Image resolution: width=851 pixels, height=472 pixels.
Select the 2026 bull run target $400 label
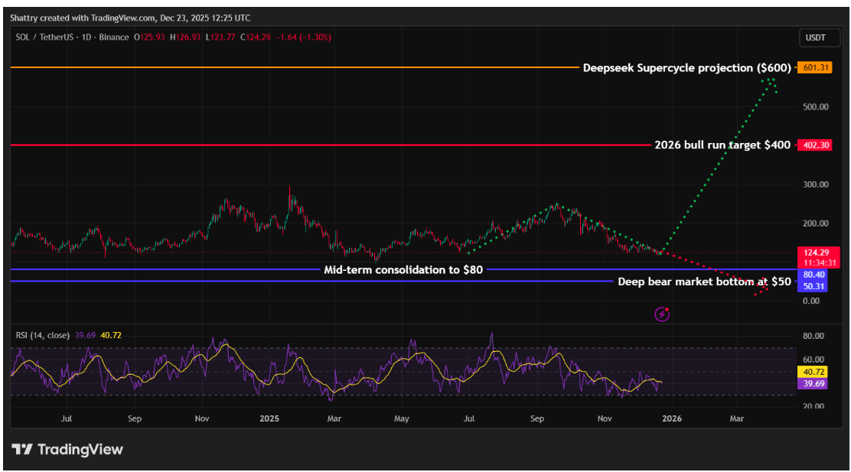(x=722, y=145)
